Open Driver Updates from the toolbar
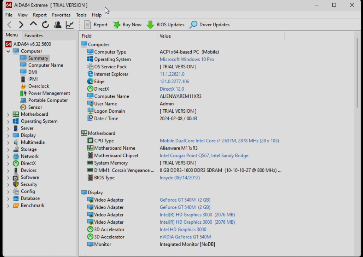This screenshot has width=363, height=257. tap(209, 25)
